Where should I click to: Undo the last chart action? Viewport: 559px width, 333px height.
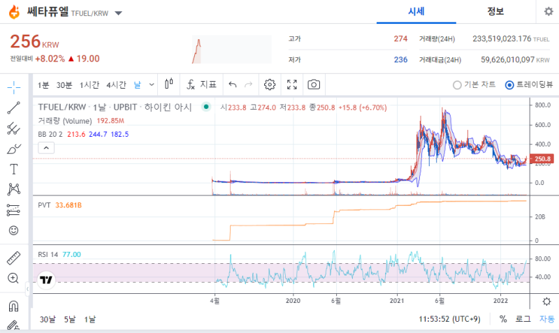click(233, 84)
